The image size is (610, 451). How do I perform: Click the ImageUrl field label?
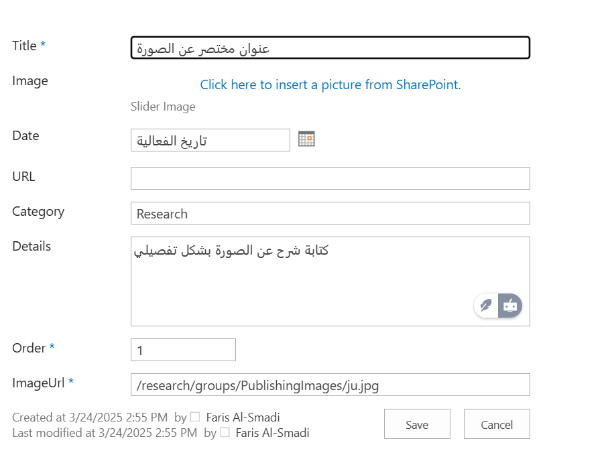38,383
